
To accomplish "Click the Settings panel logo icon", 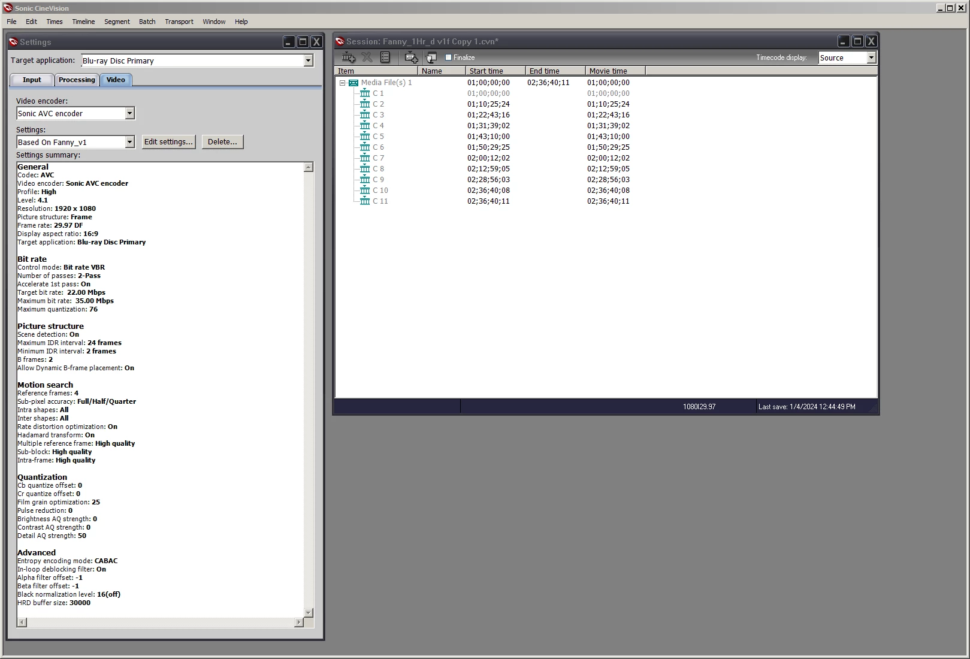I will coord(13,42).
